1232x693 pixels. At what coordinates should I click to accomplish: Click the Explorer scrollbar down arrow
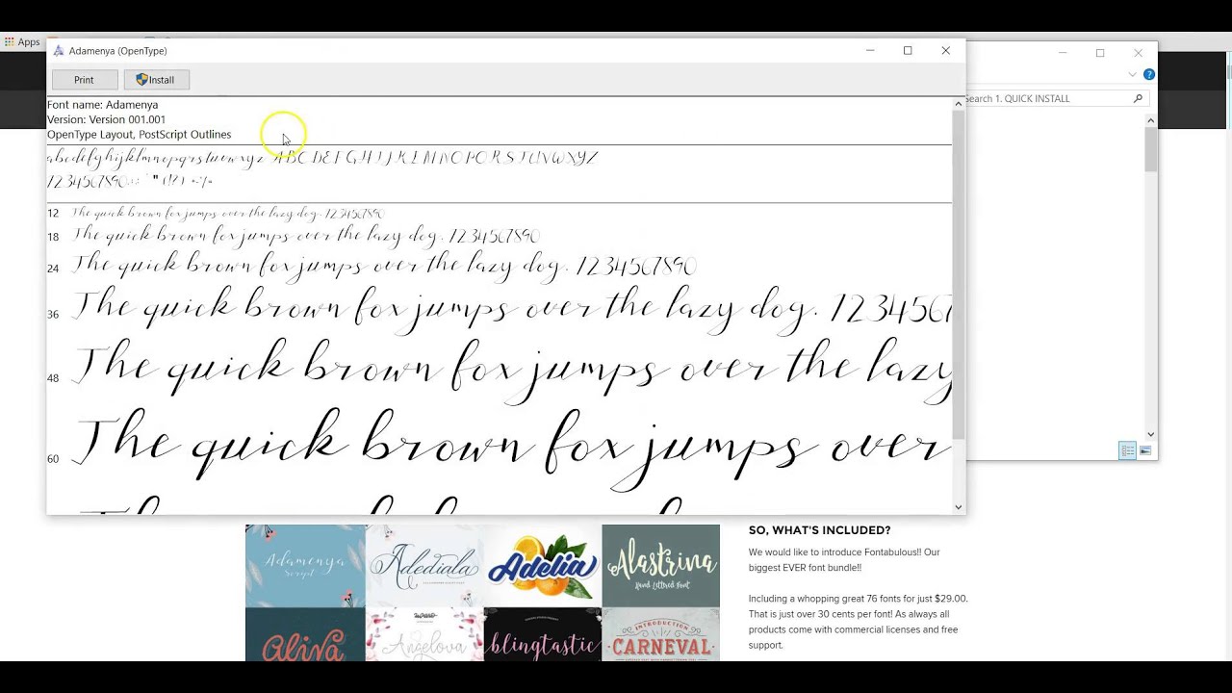[1151, 435]
